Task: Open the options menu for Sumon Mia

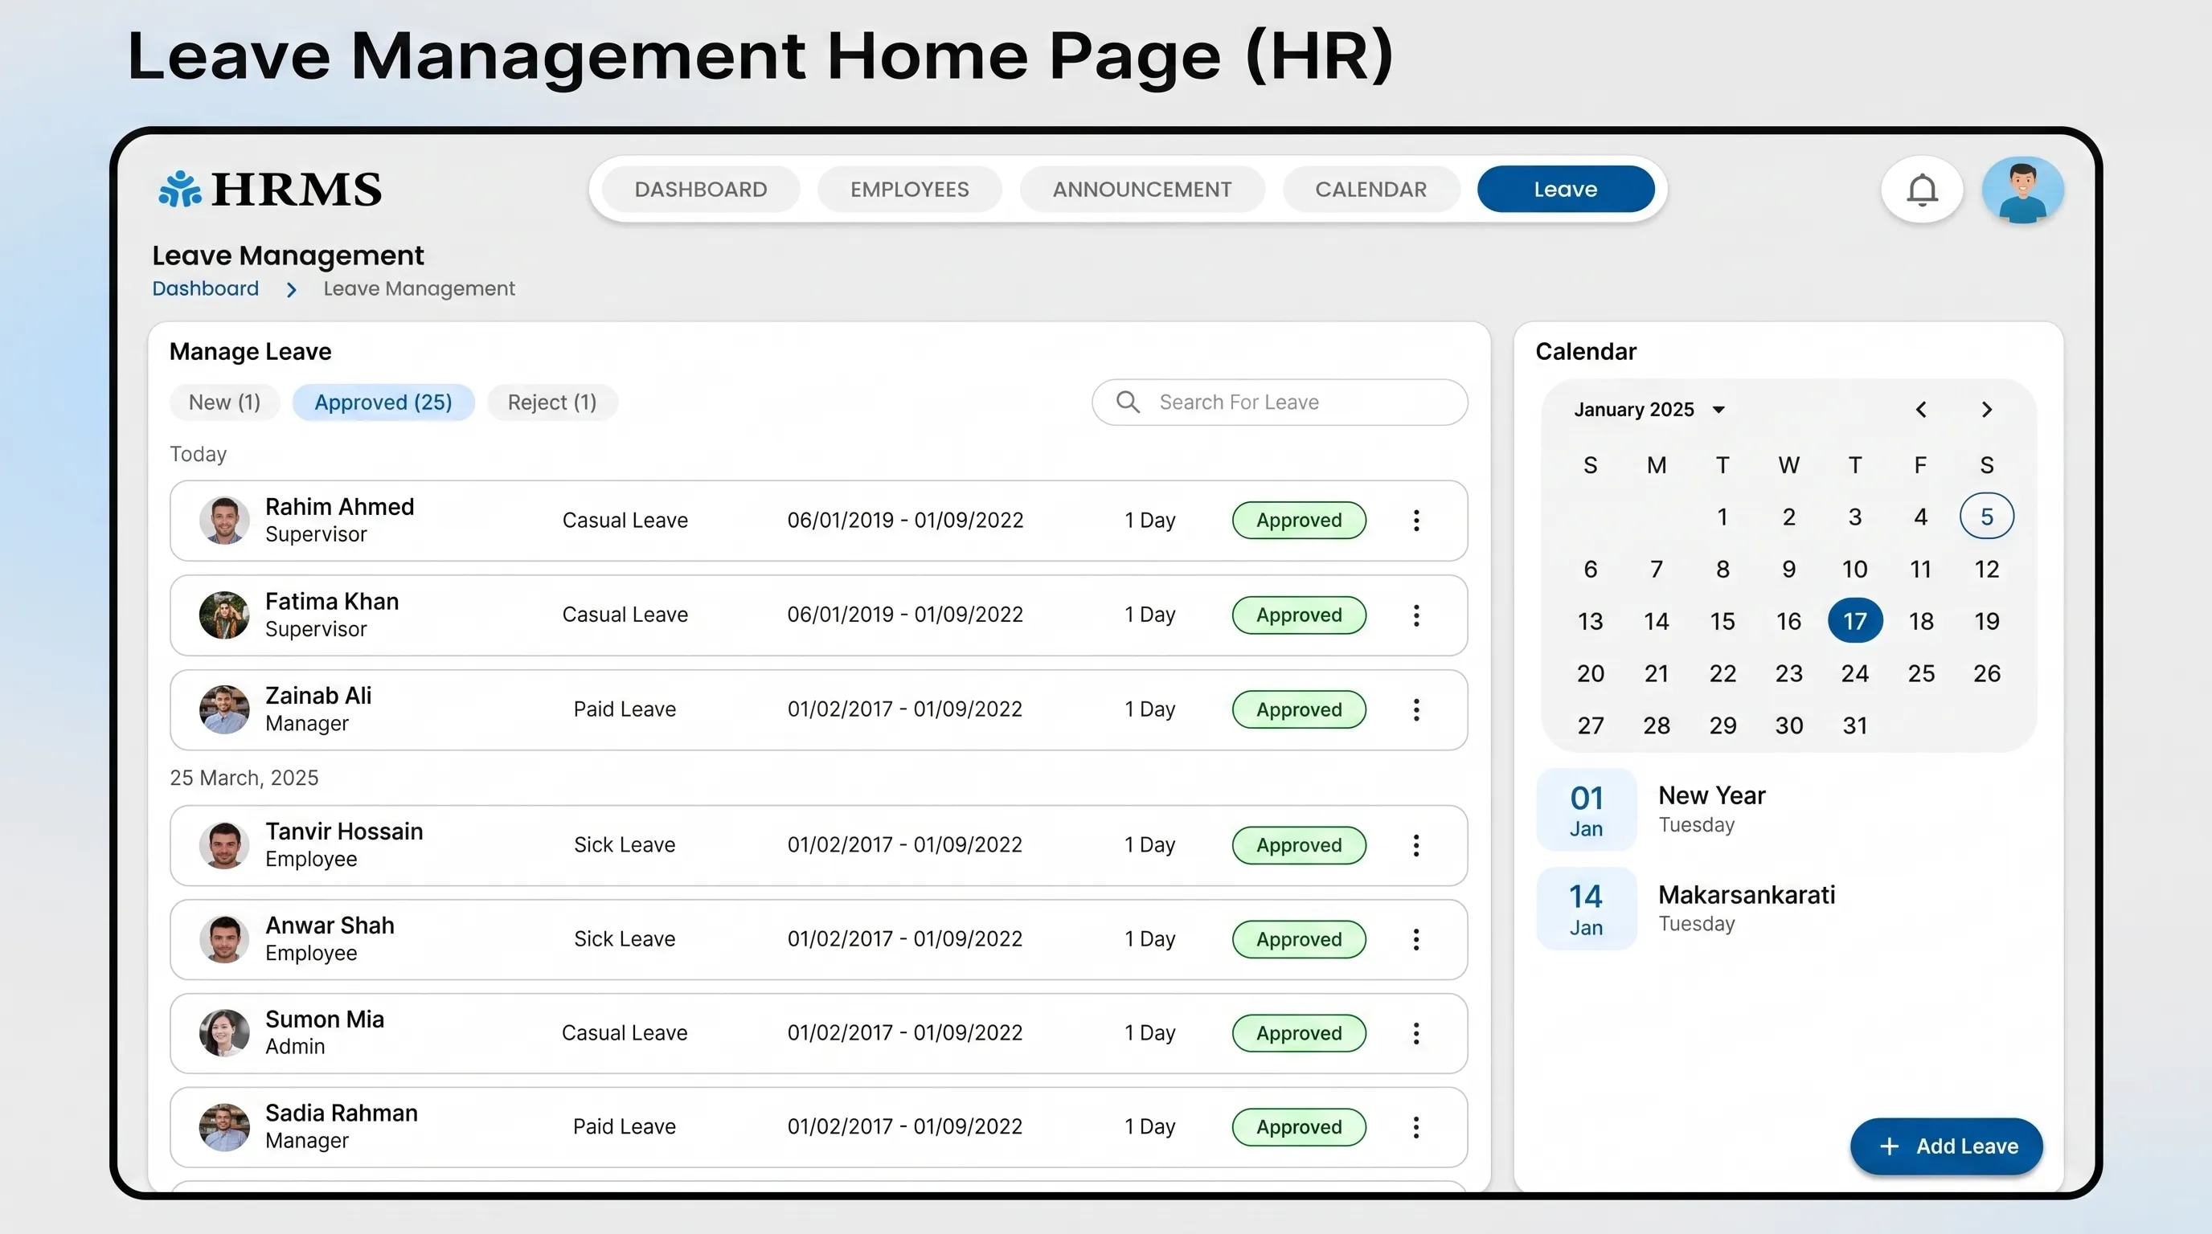Action: tap(1416, 1032)
